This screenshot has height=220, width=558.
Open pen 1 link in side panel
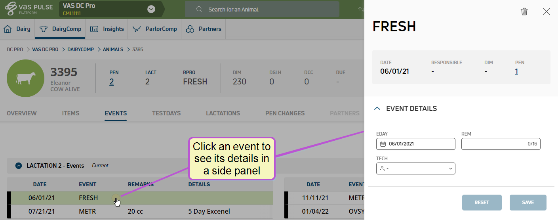click(517, 71)
